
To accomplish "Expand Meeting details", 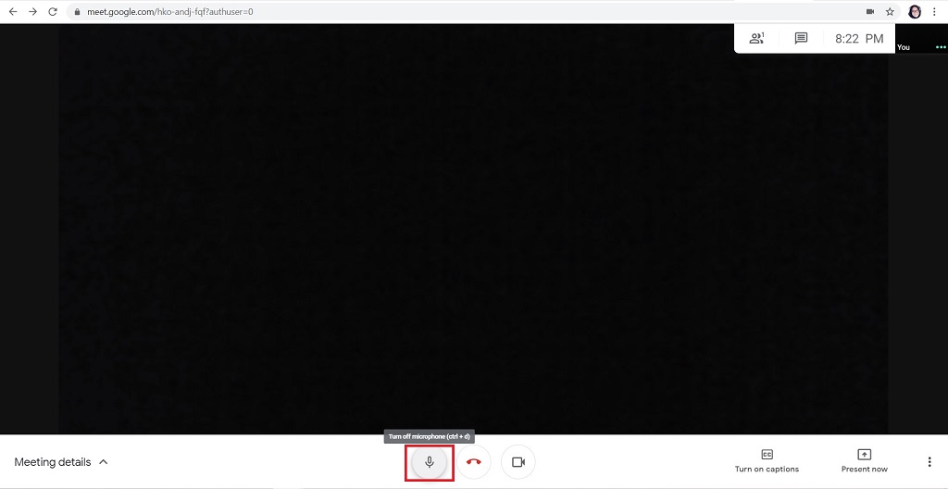I will 61,462.
